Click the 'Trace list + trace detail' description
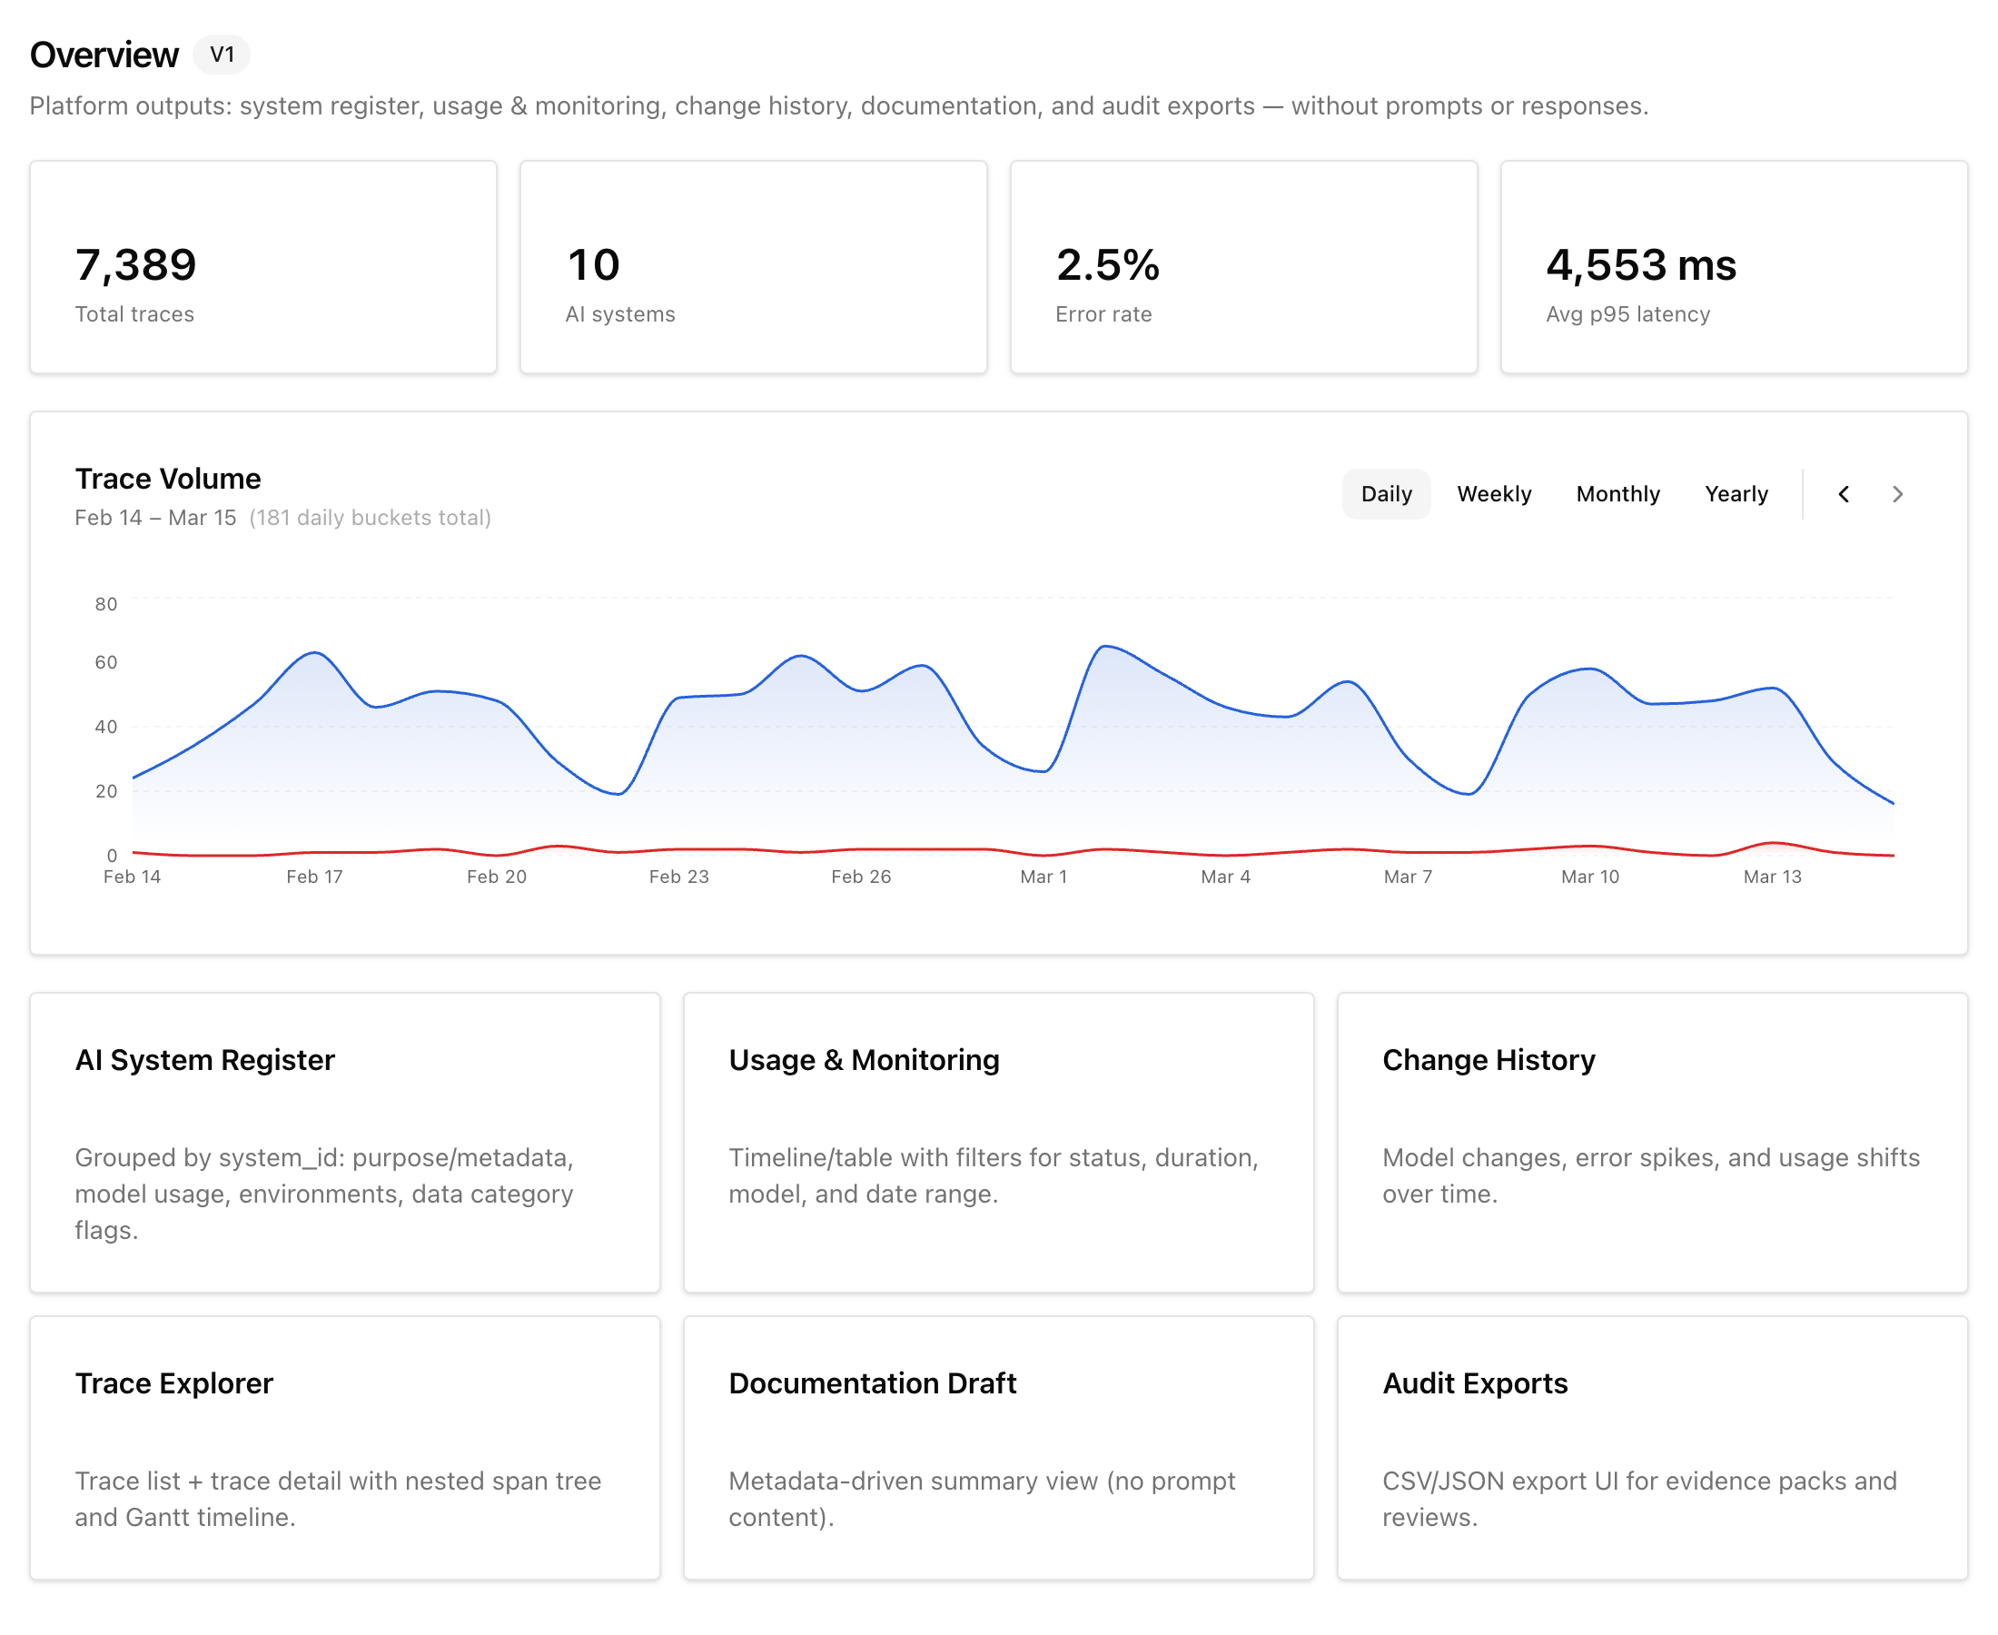Viewport: 1998px width, 1635px height. [x=338, y=1499]
